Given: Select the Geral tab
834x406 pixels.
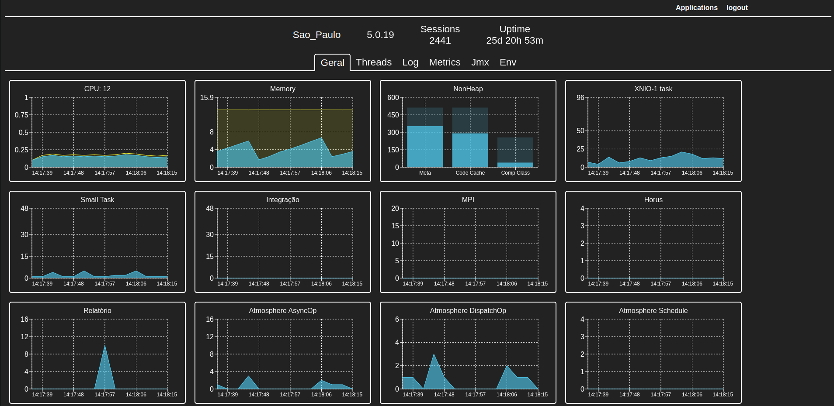Looking at the screenshot, I should [333, 62].
